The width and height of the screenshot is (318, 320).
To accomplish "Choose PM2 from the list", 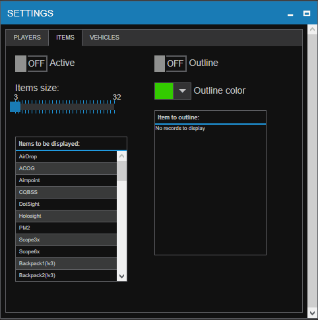I will (x=66, y=228).
